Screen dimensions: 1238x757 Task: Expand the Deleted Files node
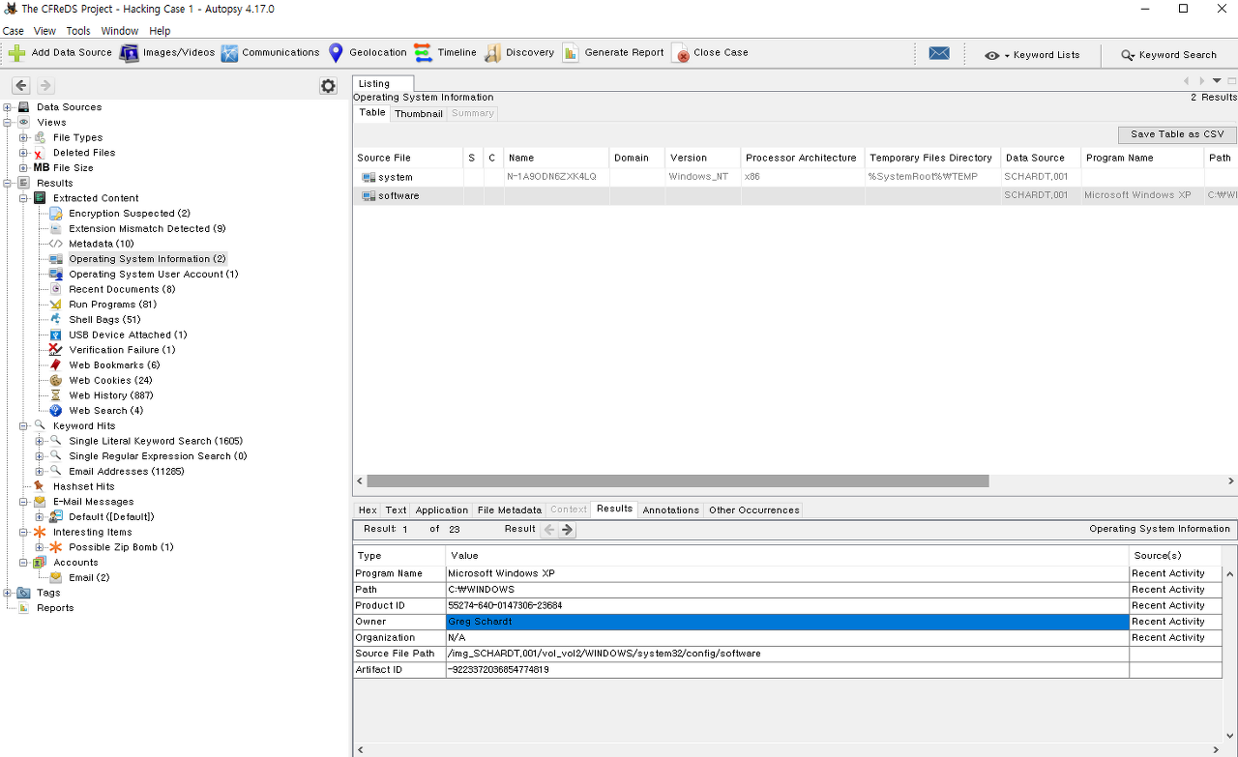(x=24, y=153)
